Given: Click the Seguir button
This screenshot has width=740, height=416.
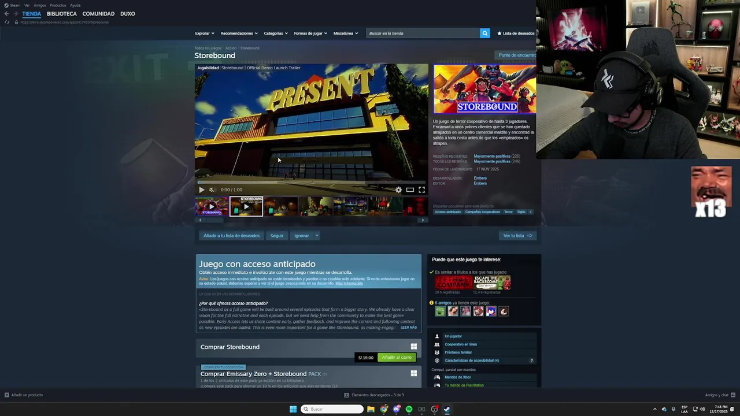Looking at the screenshot, I should coord(277,236).
